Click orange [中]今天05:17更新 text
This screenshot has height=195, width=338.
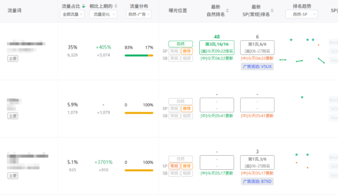tap(257, 173)
